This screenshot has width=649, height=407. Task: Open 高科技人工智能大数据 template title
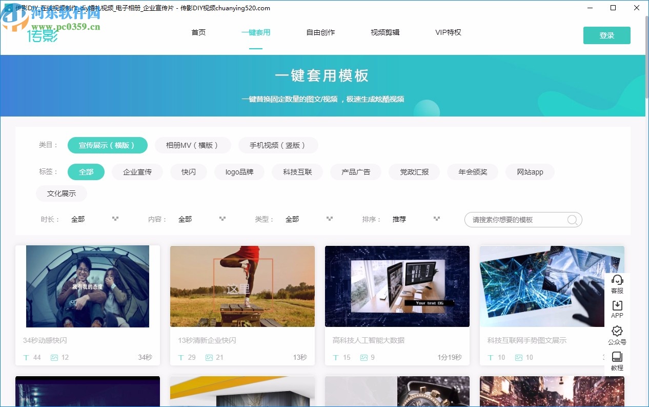tap(369, 340)
